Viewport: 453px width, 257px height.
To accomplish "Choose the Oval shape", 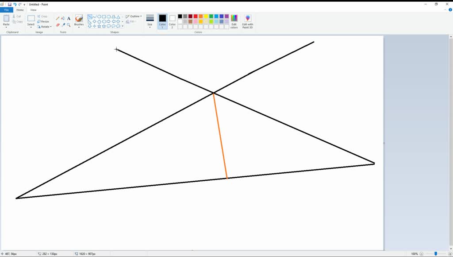I will click(x=99, y=17).
